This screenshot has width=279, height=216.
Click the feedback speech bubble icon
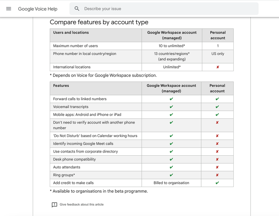tap(54, 205)
